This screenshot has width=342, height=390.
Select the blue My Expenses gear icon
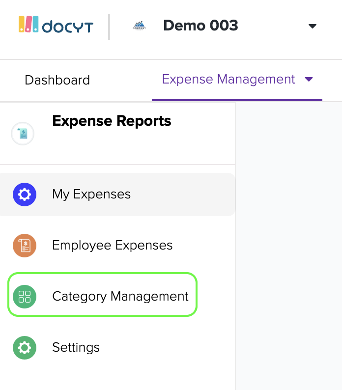[25, 195]
